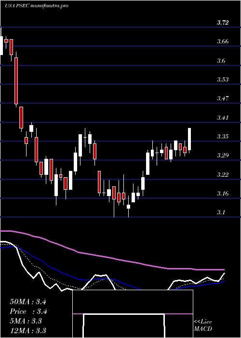Screen dimensions: 241x338
Task: Click the 12MA : 3.3 readout
Action: [x=28, y=331]
